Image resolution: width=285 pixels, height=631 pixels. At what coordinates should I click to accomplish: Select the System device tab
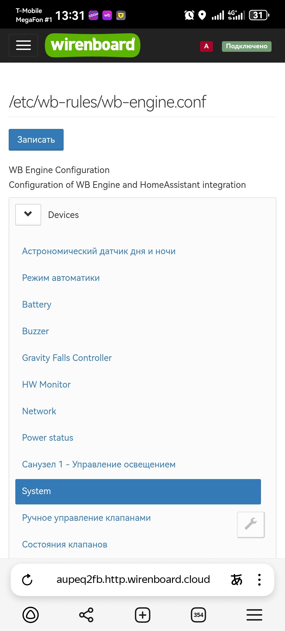[x=138, y=491]
